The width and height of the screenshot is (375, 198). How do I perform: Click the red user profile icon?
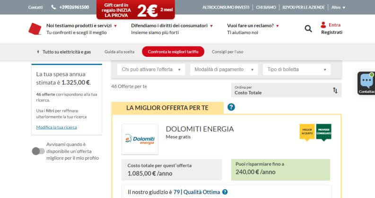click(323, 25)
